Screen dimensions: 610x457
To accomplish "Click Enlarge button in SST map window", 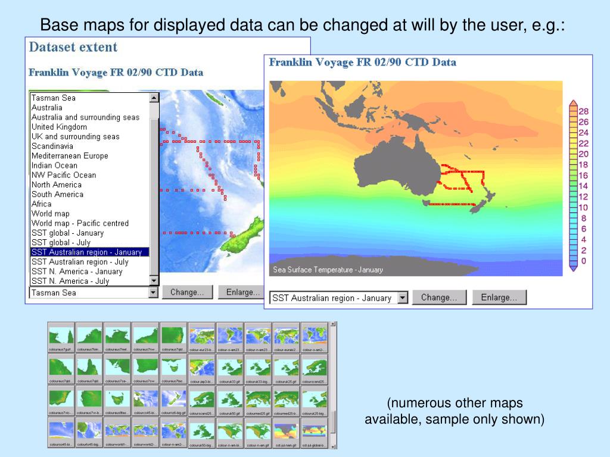I will pos(499,298).
